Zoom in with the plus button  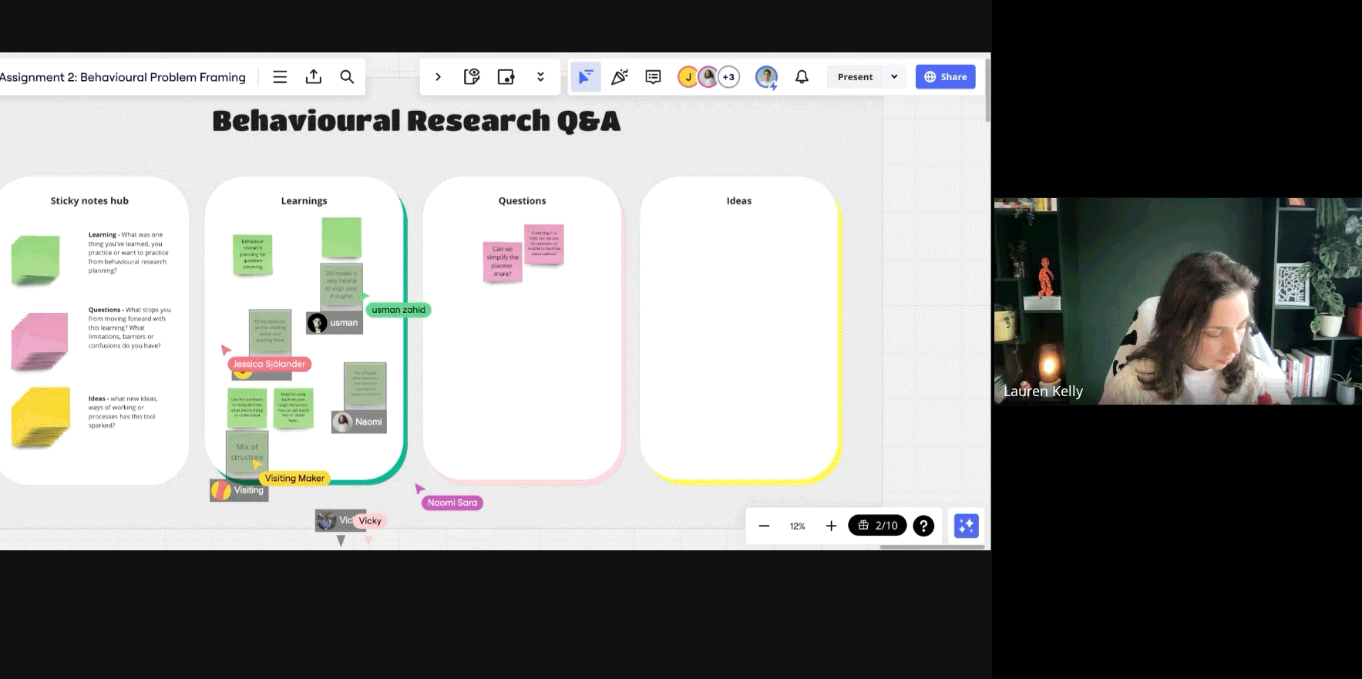click(831, 526)
